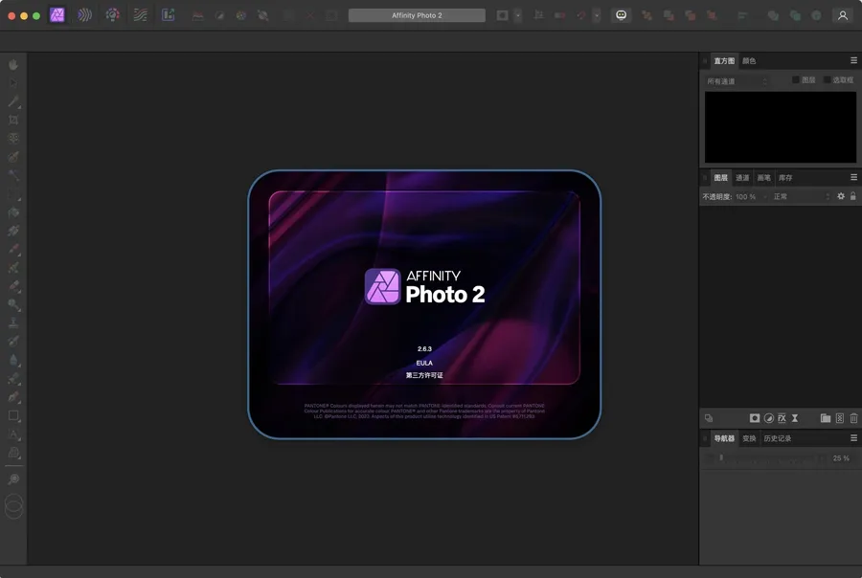Switch to the 颜色 tab
This screenshot has width=862, height=578.
click(749, 60)
